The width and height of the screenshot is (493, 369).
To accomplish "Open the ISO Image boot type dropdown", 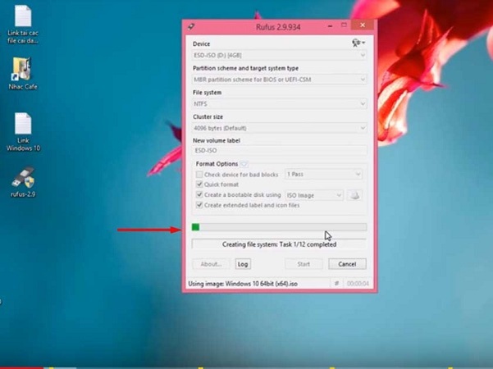I will (x=314, y=195).
